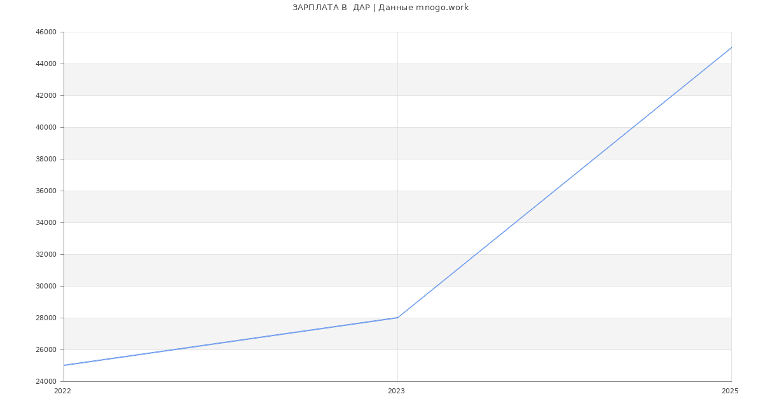Click the 2022 x-axis label
The height and width of the screenshot is (413, 763).
point(62,391)
